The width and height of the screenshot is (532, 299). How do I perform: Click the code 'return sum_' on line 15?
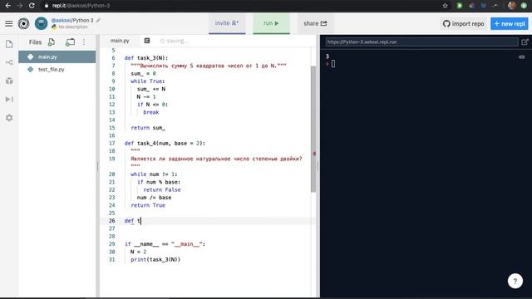148,128
